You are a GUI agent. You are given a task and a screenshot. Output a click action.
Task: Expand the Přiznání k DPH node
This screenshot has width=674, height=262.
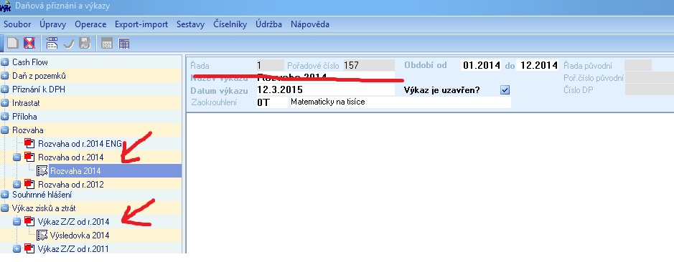(5, 89)
